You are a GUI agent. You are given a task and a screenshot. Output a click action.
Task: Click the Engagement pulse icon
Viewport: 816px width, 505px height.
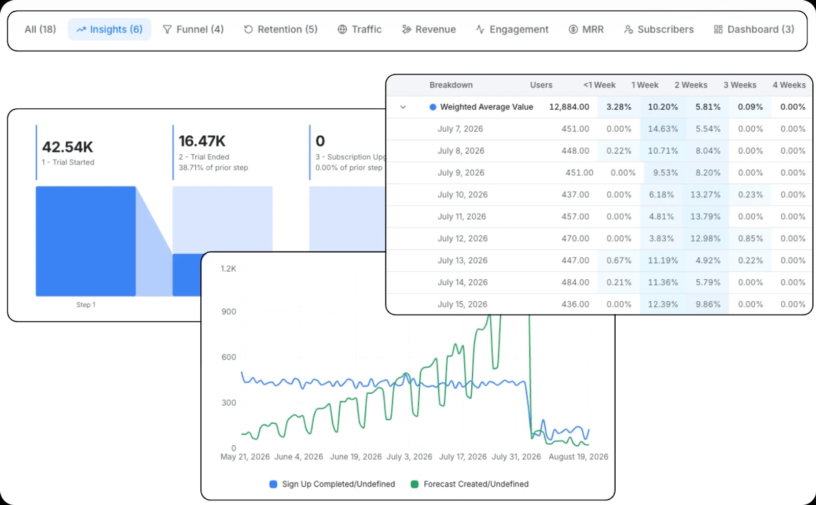(480, 30)
